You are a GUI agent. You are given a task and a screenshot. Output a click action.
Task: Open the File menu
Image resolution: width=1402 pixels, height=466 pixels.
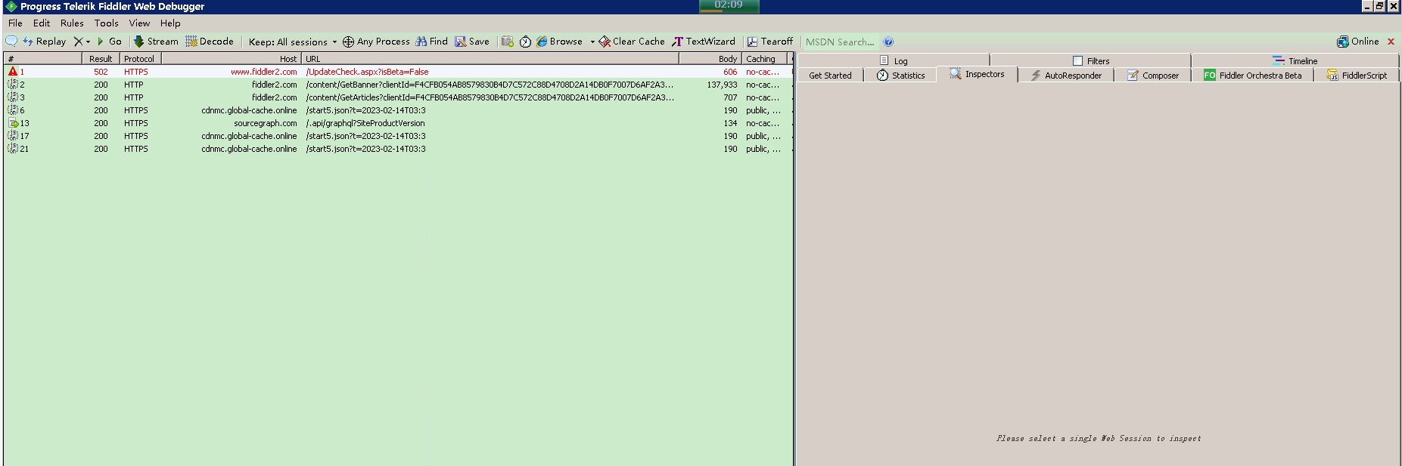click(15, 23)
